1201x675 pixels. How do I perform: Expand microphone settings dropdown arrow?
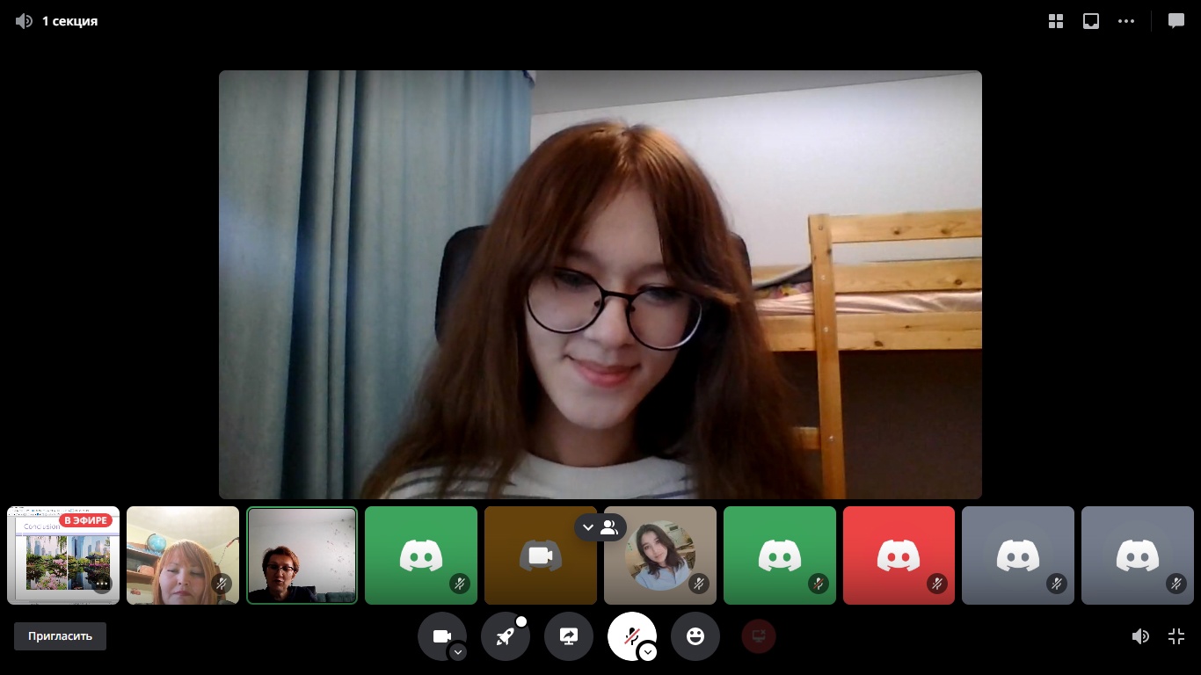[x=648, y=652]
